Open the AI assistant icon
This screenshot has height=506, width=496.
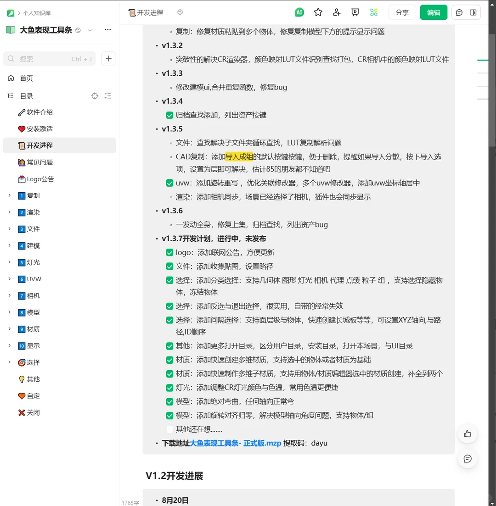click(299, 12)
